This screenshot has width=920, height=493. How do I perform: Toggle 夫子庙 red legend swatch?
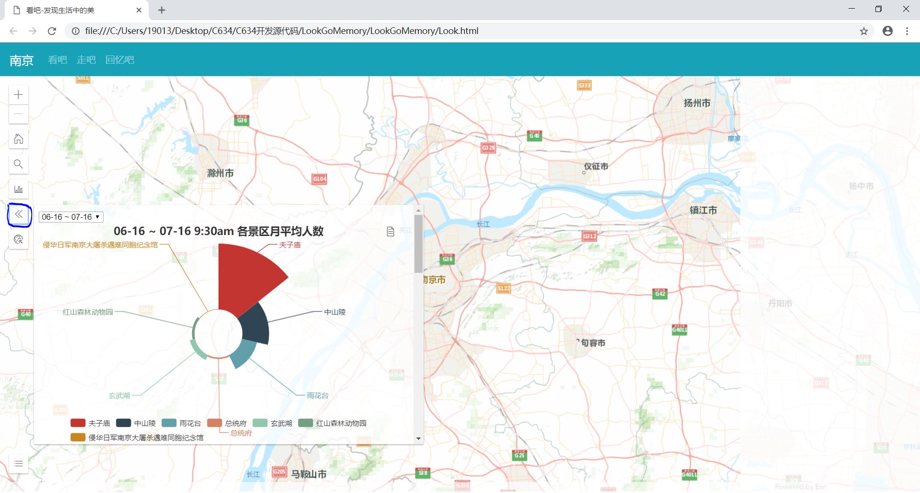(78, 423)
